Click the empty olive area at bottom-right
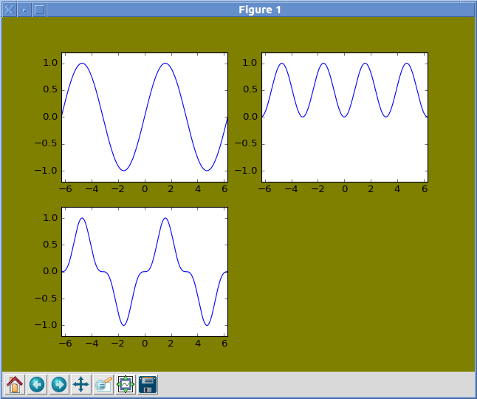477x399 pixels. coord(347,288)
